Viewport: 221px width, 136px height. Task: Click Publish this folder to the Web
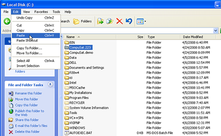pyautogui.click(x=30, y=113)
